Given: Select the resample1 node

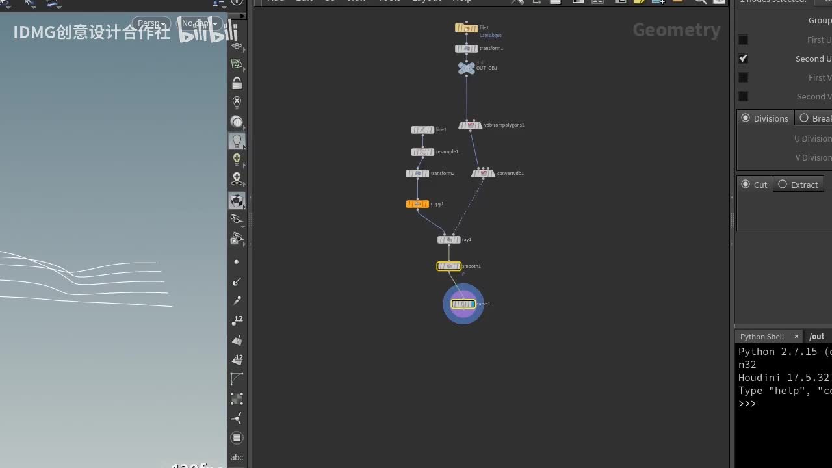Looking at the screenshot, I should 422,152.
